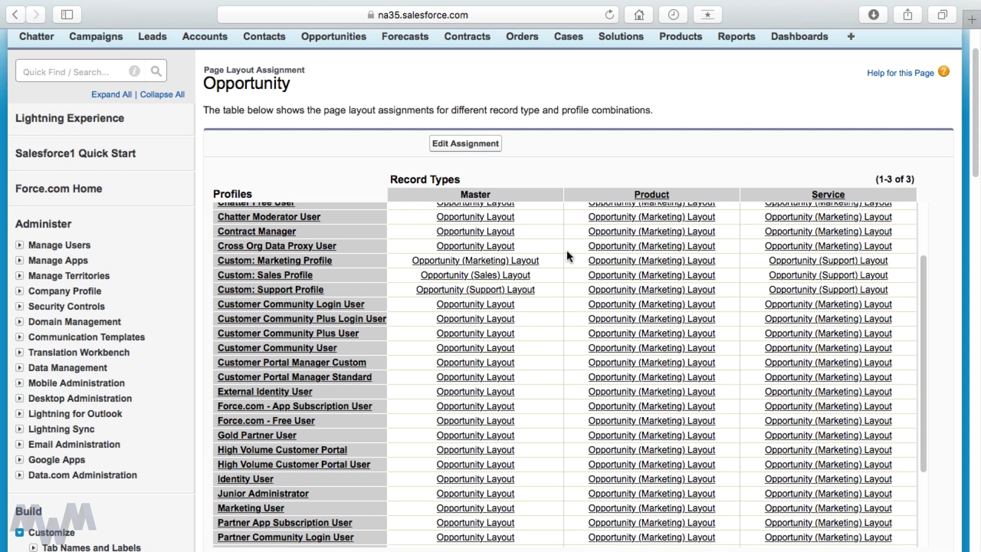Image resolution: width=981 pixels, height=552 pixels.
Task: Click the browser reload page icon
Action: (609, 15)
